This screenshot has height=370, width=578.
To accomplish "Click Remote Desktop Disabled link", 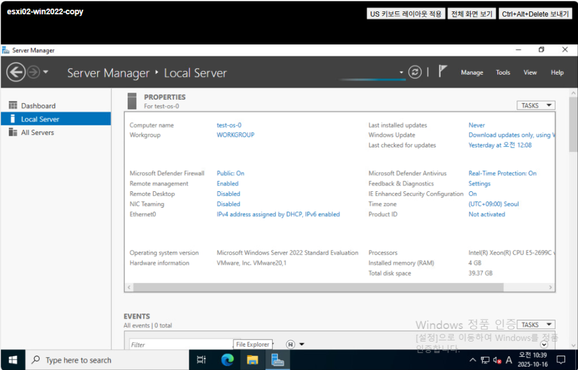I will [228, 194].
